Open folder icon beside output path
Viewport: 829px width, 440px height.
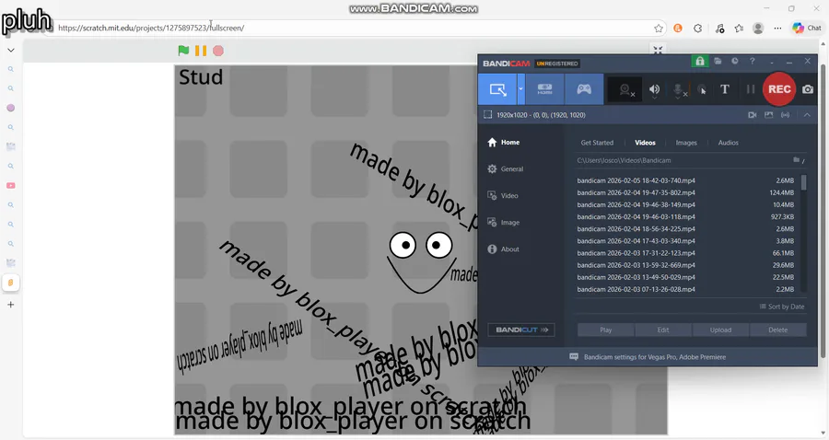point(796,159)
